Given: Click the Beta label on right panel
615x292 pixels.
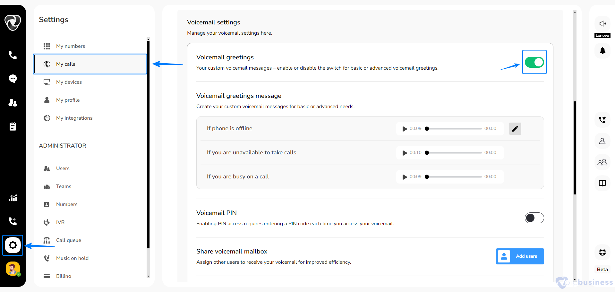Looking at the screenshot, I should (x=602, y=270).
